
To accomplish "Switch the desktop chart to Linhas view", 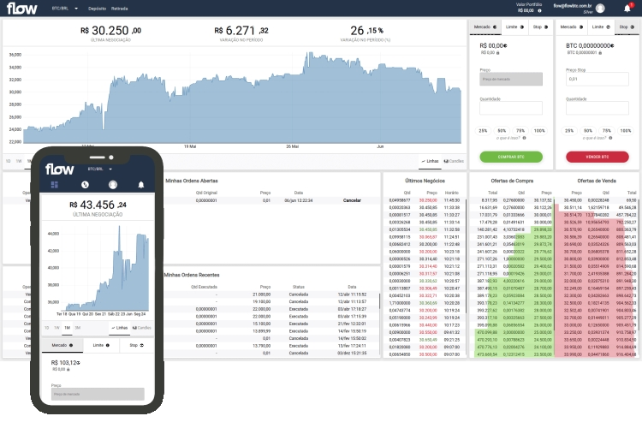I will [x=430, y=161].
